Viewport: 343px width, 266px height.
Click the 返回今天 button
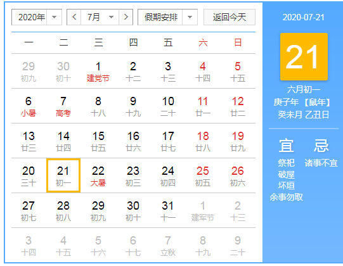[x=230, y=17]
